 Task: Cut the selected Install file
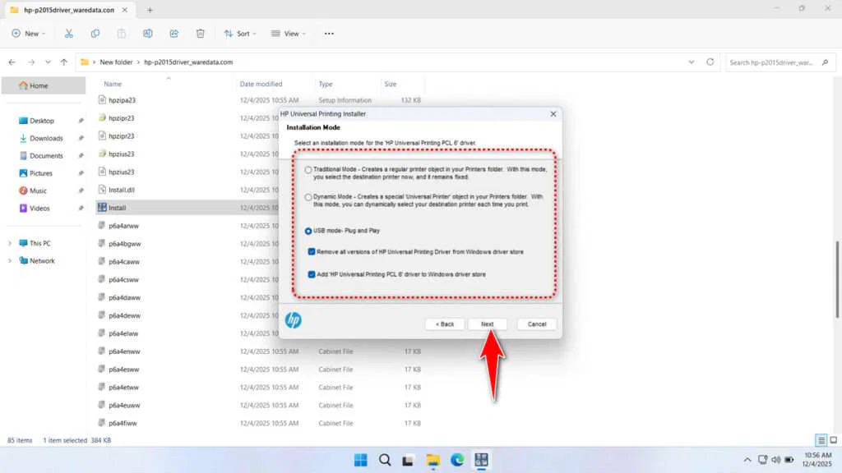[x=69, y=33]
